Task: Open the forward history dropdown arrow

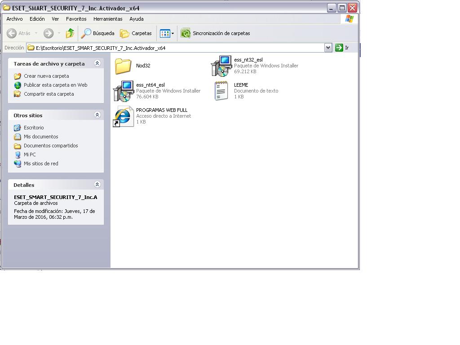Action: pos(59,33)
